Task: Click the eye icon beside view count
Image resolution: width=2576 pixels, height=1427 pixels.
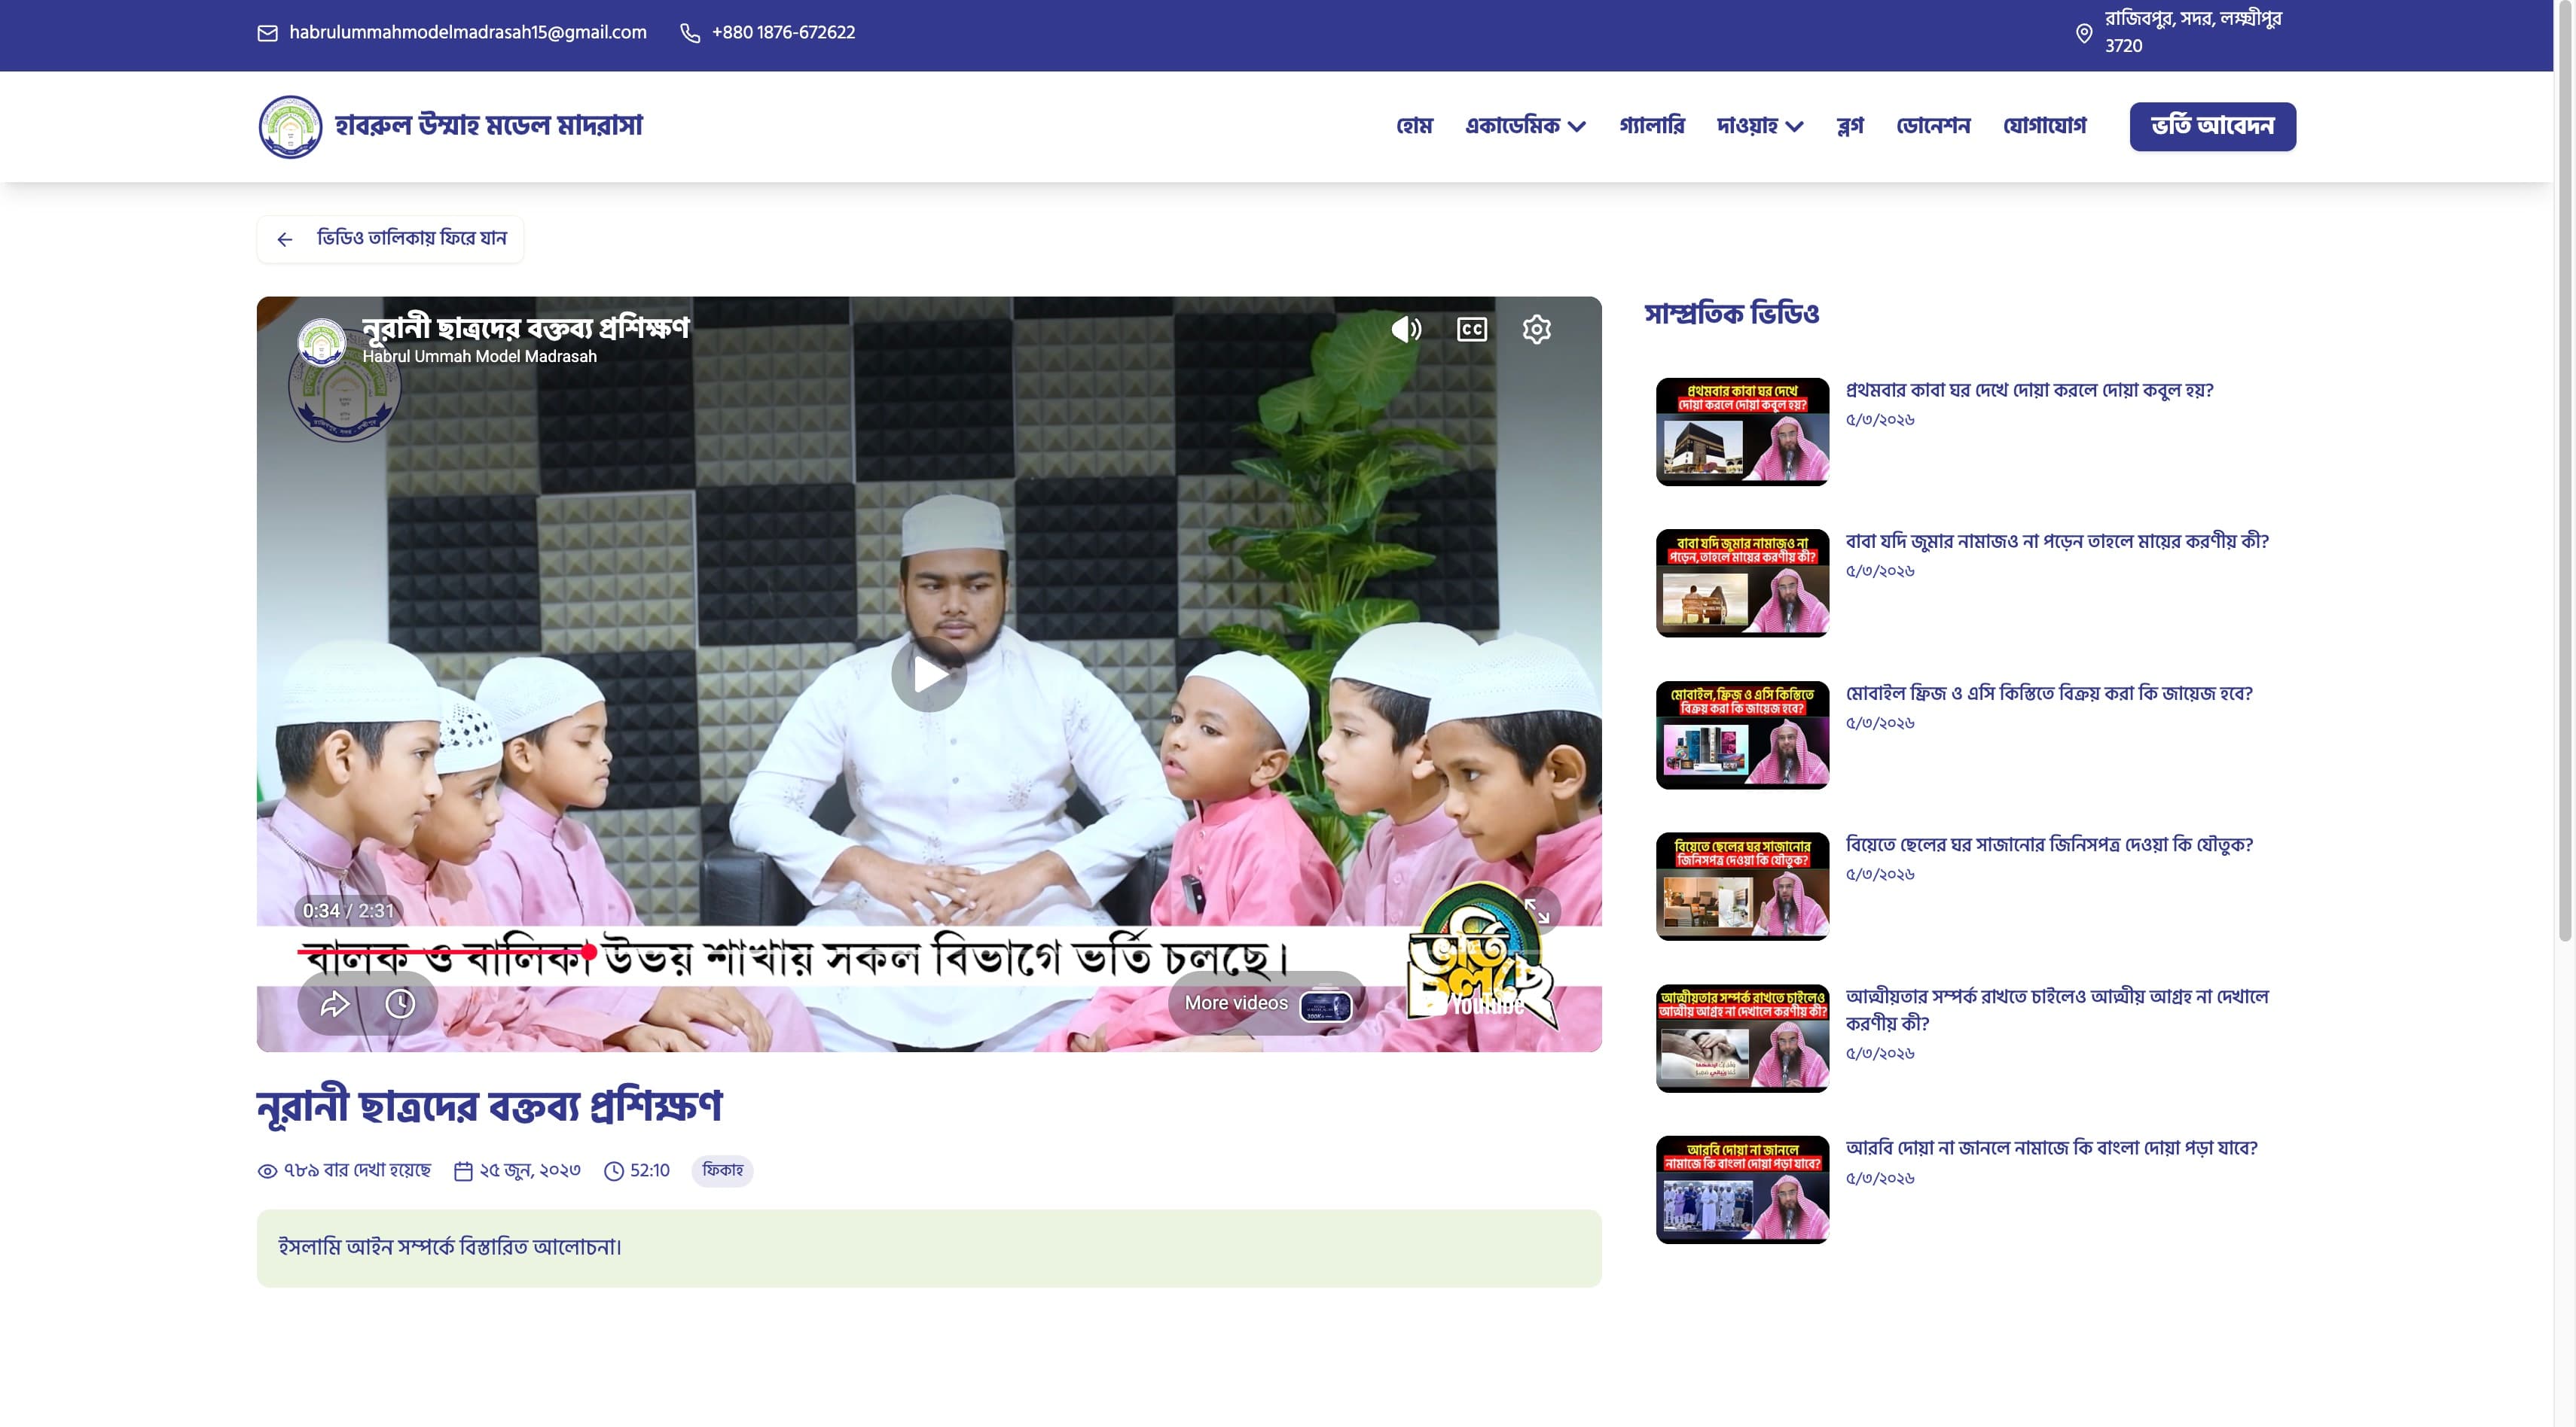Action: click(x=267, y=1171)
